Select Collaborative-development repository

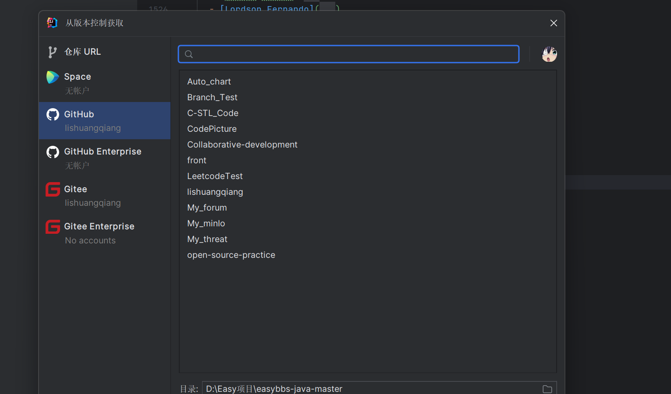coord(242,144)
